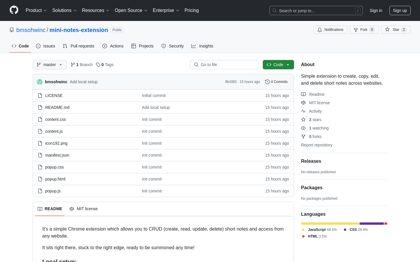Click the branch icon beside 1 Branch
The image size is (420, 262).
pyautogui.click(x=73, y=65)
